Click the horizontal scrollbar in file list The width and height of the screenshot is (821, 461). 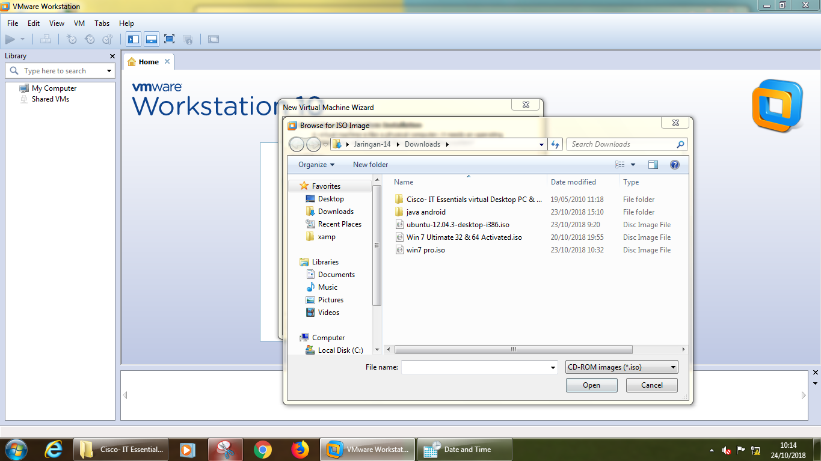pyautogui.click(x=513, y=349)
